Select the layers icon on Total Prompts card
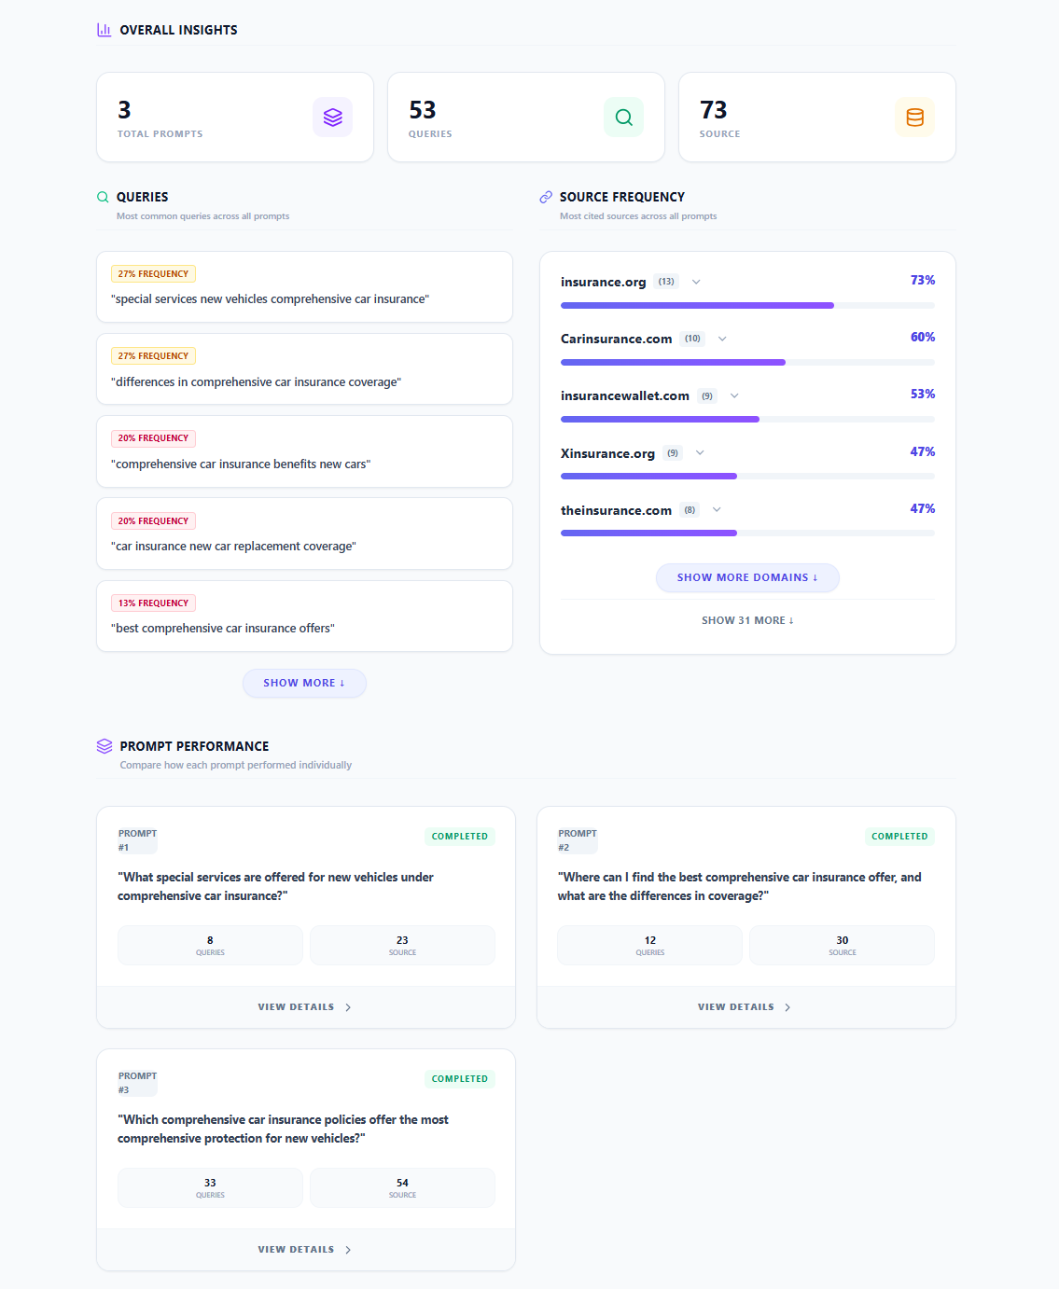 click(x=332, y=117)
